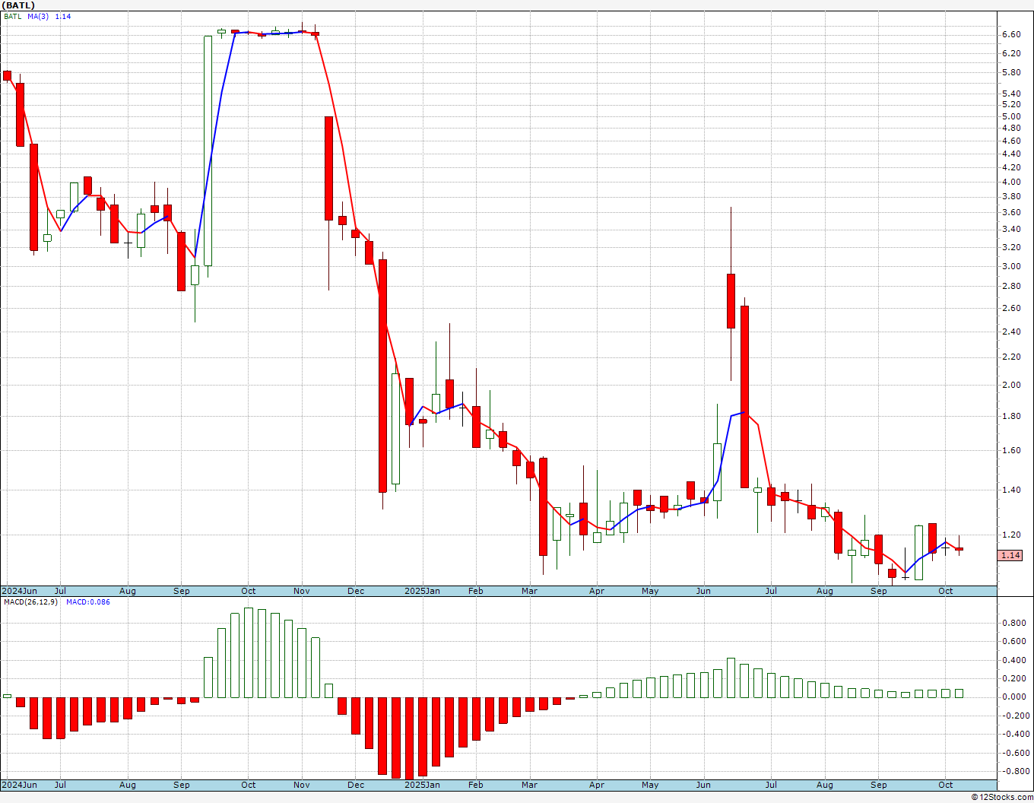Click the 1.60 price axis label

1011,450
